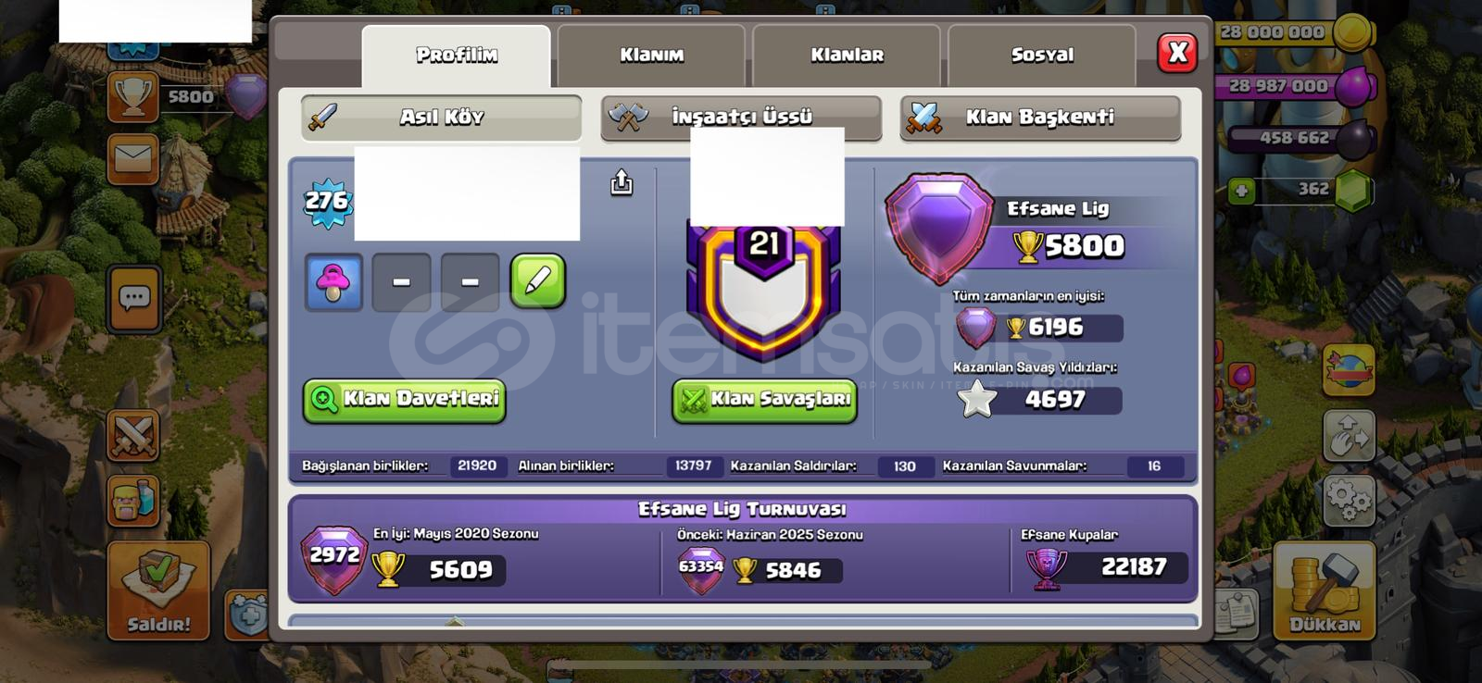Open the settings gears icon
This screenshot has height=683, width=1482.
coord(1349,500)
